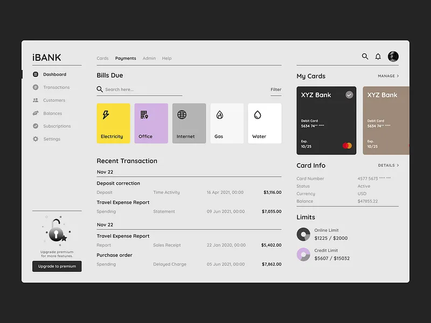Toggle the Balances sidebar entry

point(52,113)
